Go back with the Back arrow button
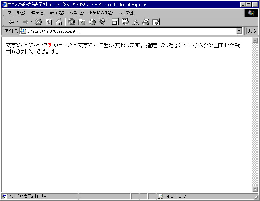This screenshot has width=260, height=201. pos(12,22)
